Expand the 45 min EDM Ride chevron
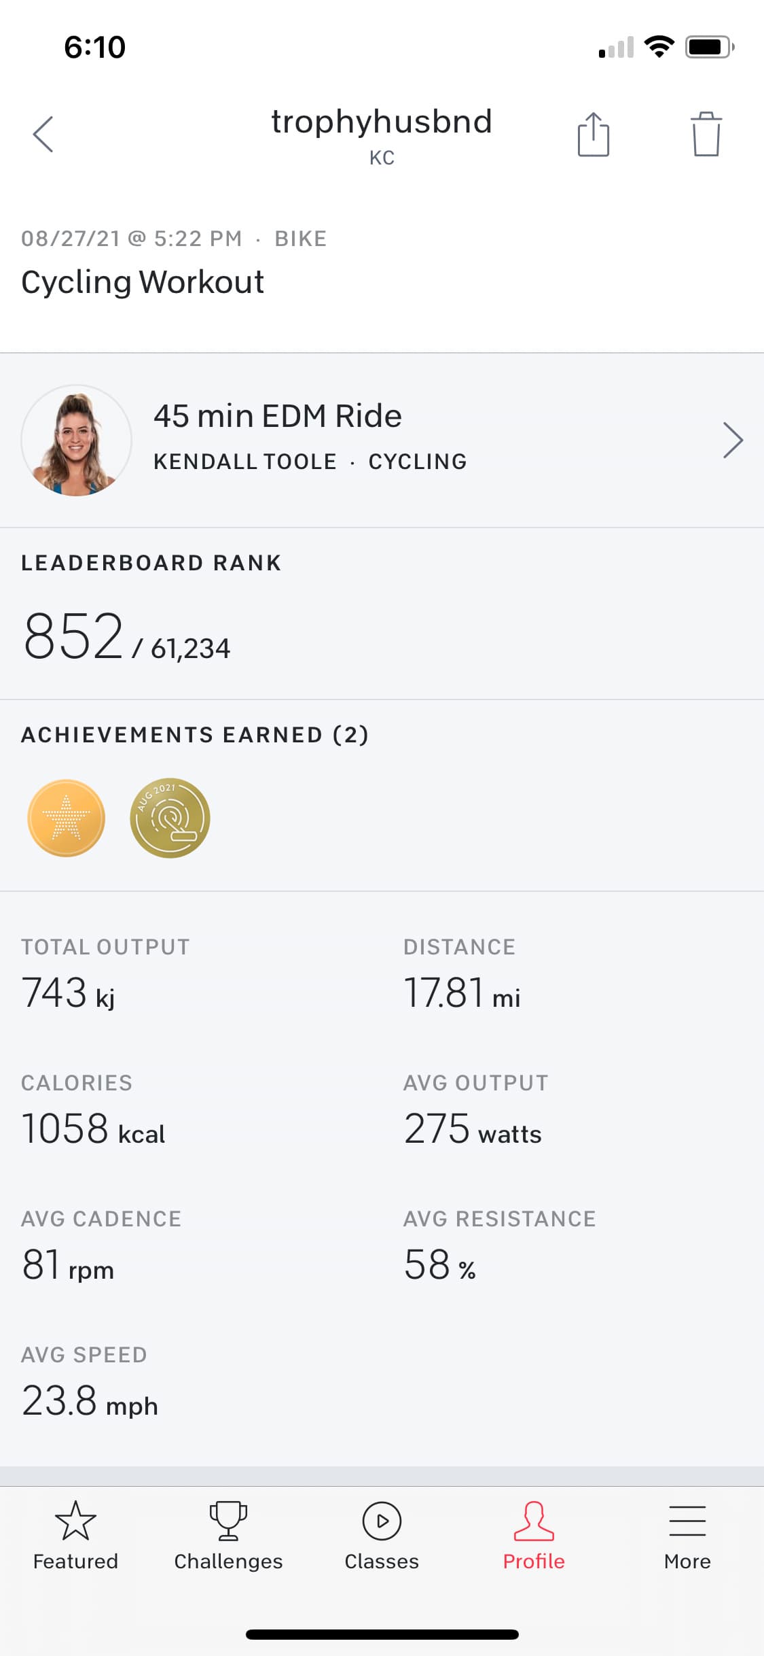Viewport: 764px width, 1656px height. click(733, 441)
